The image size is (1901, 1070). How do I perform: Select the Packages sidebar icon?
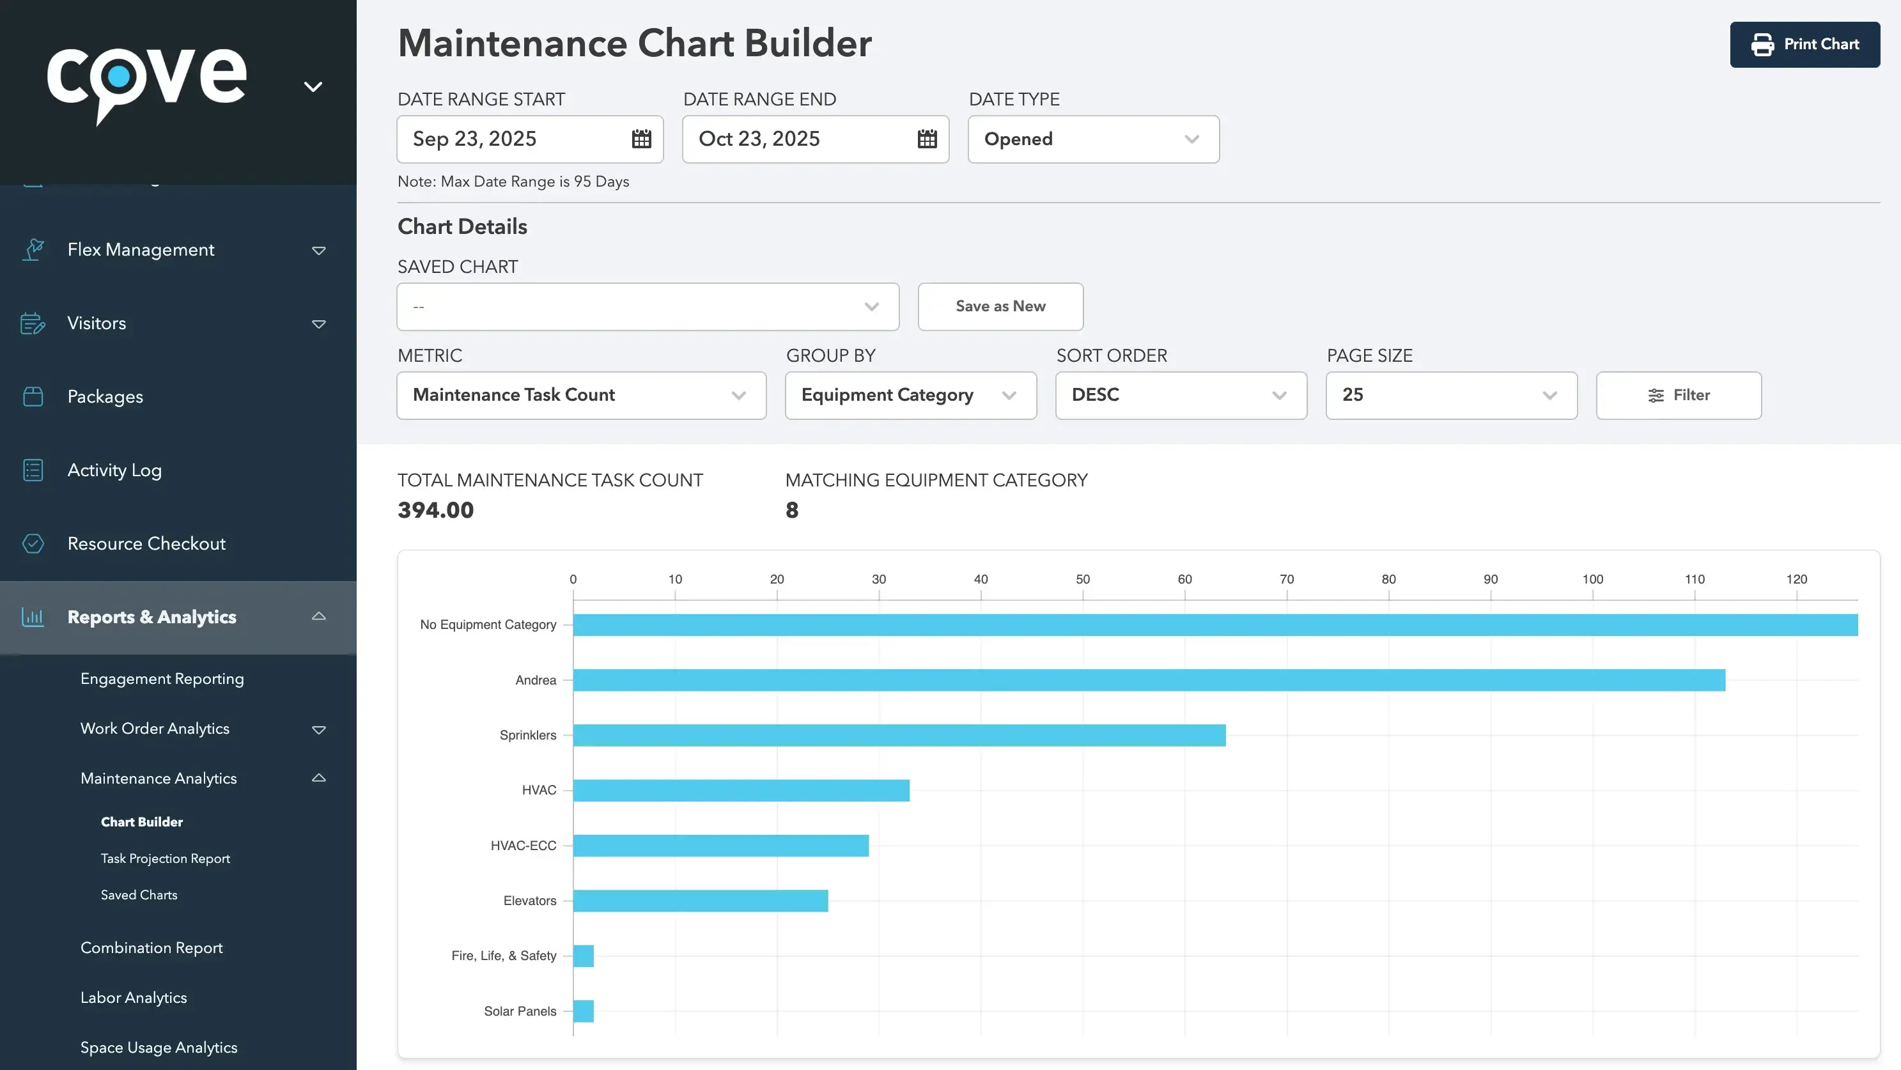tap(33, 396)
